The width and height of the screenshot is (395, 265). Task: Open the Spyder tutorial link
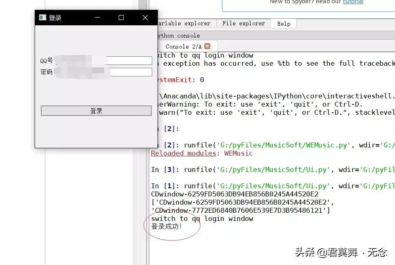pyautogui.click(x=353, y=2)
